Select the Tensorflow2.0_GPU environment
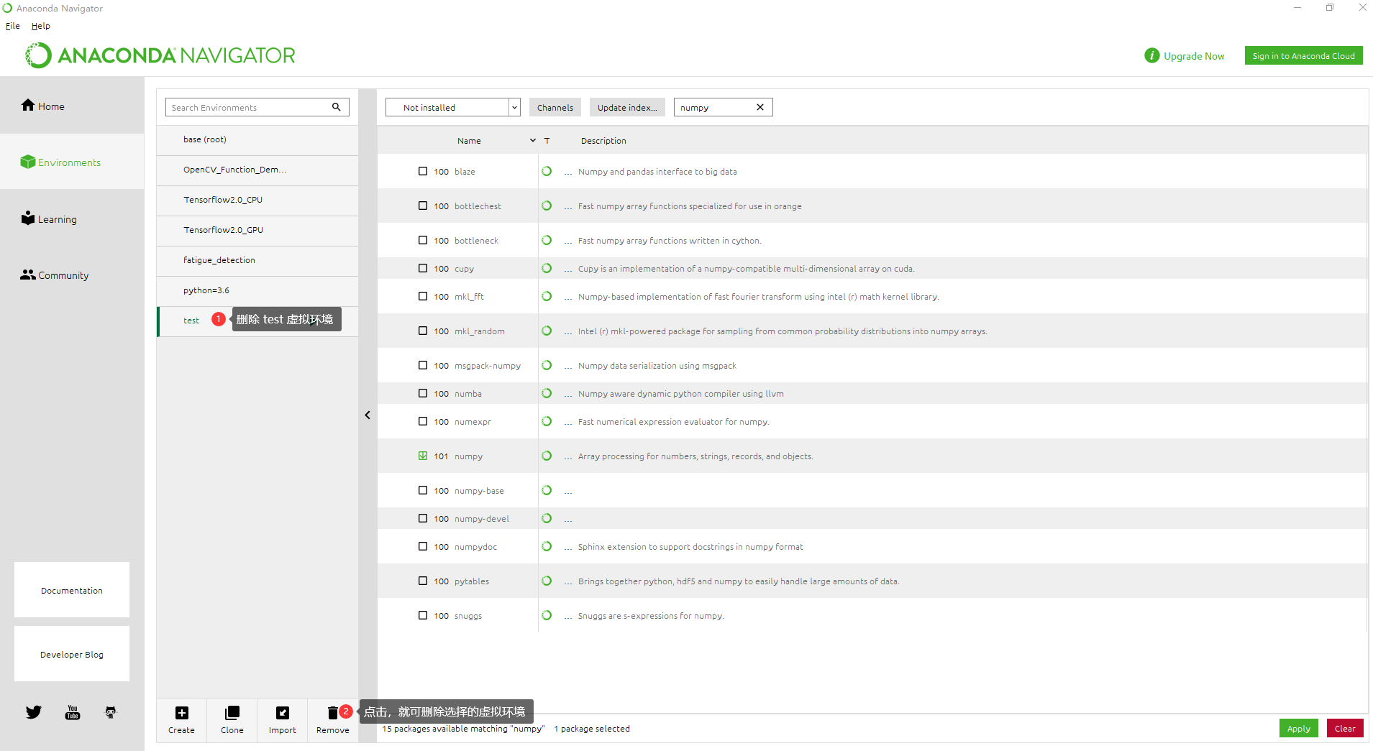The width and height of the screenshot is (1373, 751). coord(257,230)
